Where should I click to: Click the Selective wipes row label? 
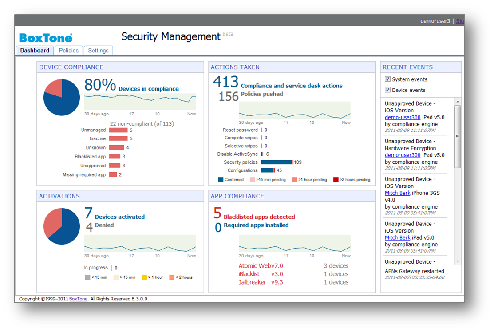(241, 146)
